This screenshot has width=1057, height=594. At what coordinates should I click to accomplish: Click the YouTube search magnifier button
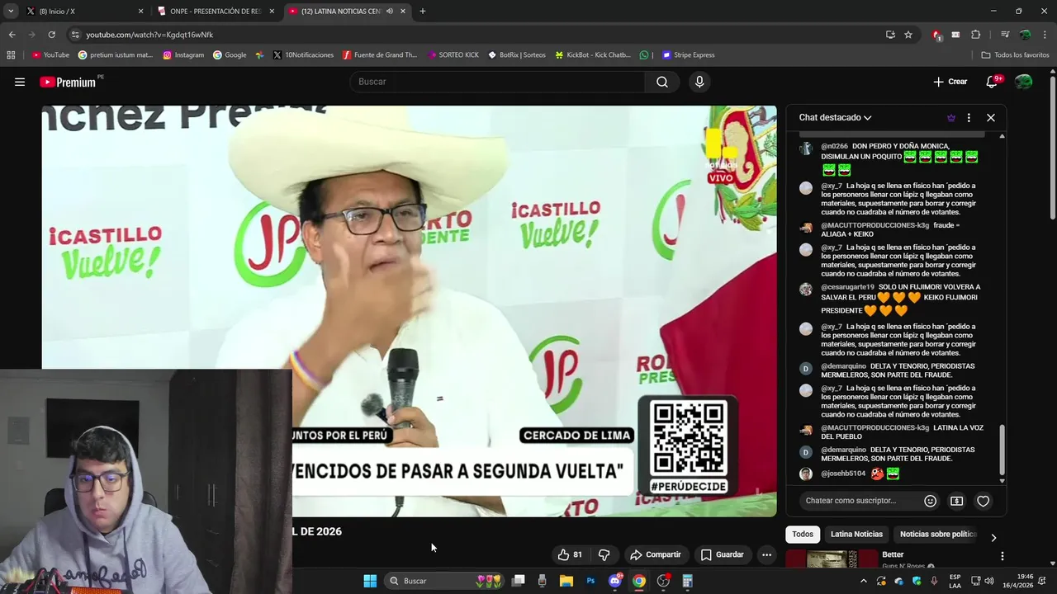(662, 82)
